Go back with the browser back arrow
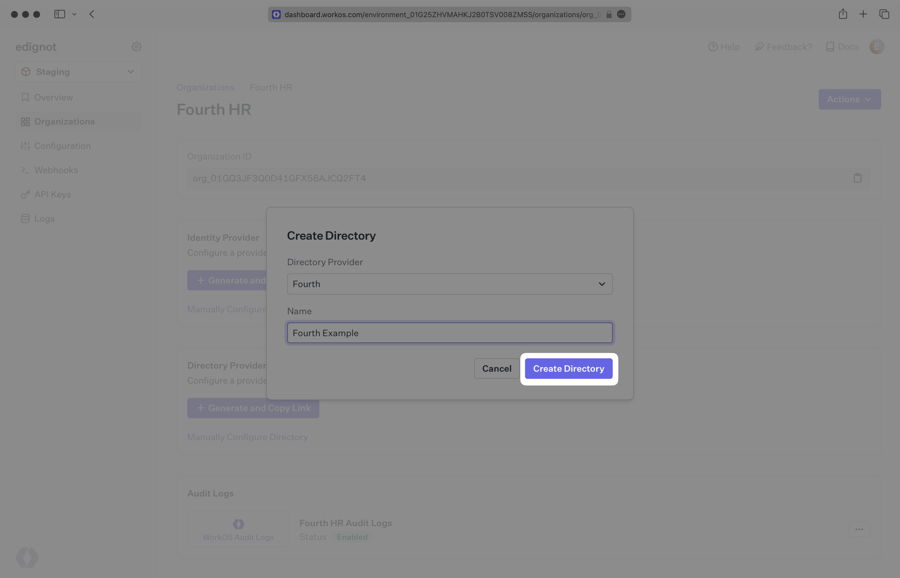 pyautogui.click(x=92, y=14)
